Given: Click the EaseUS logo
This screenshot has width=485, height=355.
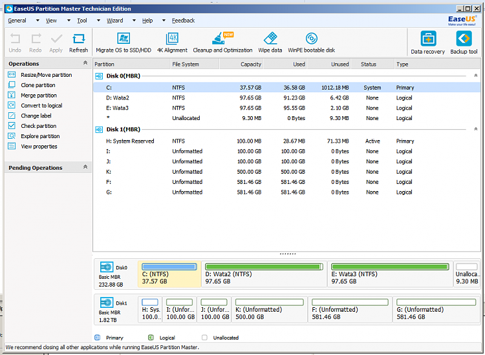Looking at the screenshot, I should point(462,21).
